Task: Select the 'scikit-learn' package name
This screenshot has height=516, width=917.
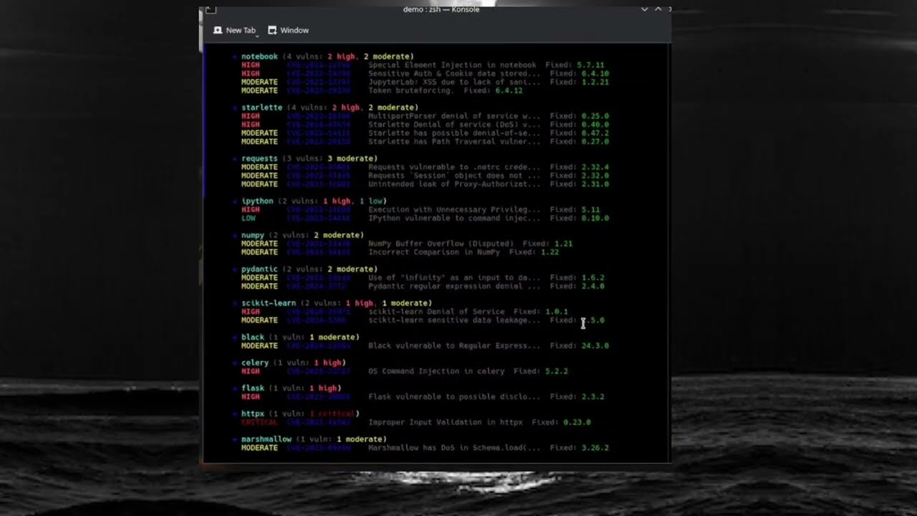Action: 269,303
